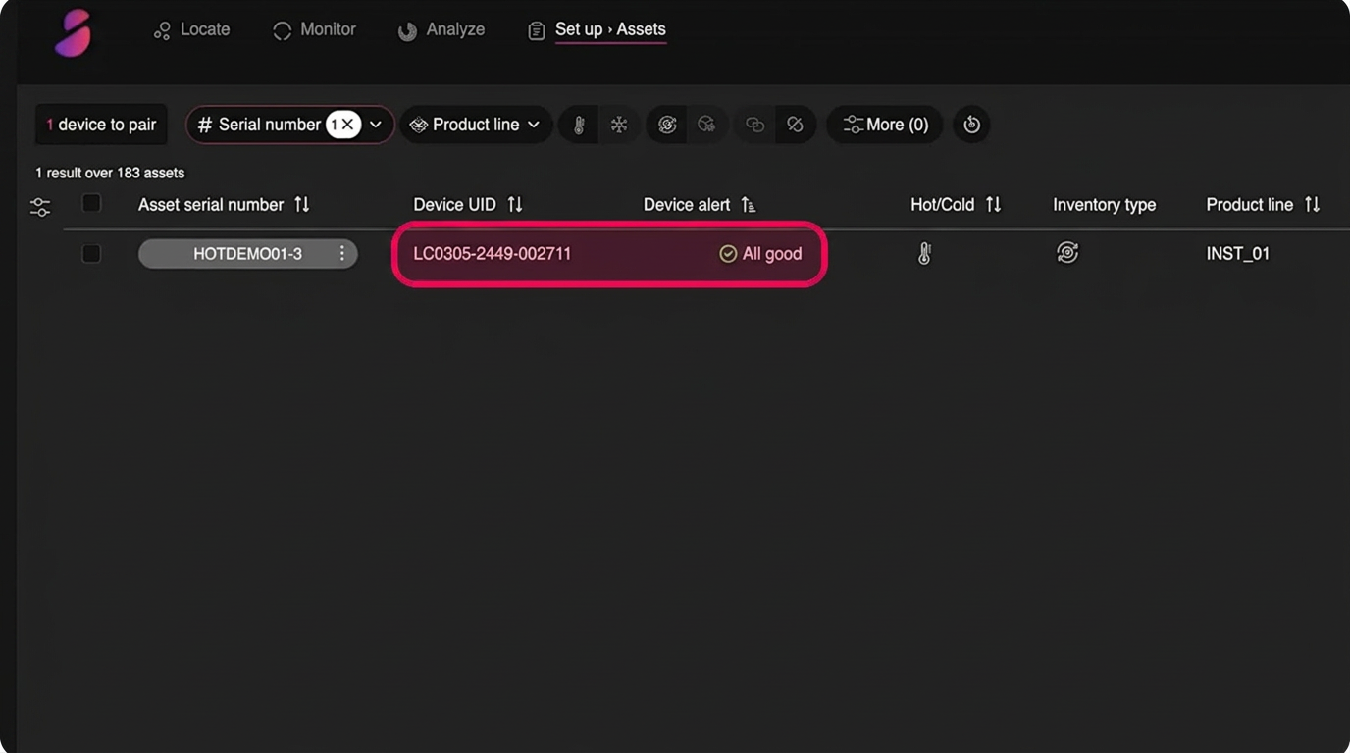Toggle the second inventory type filter icon
This screenshot has height=753, width=1350.
coord(706,125)
